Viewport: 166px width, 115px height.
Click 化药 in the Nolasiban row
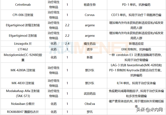[54, 104]
